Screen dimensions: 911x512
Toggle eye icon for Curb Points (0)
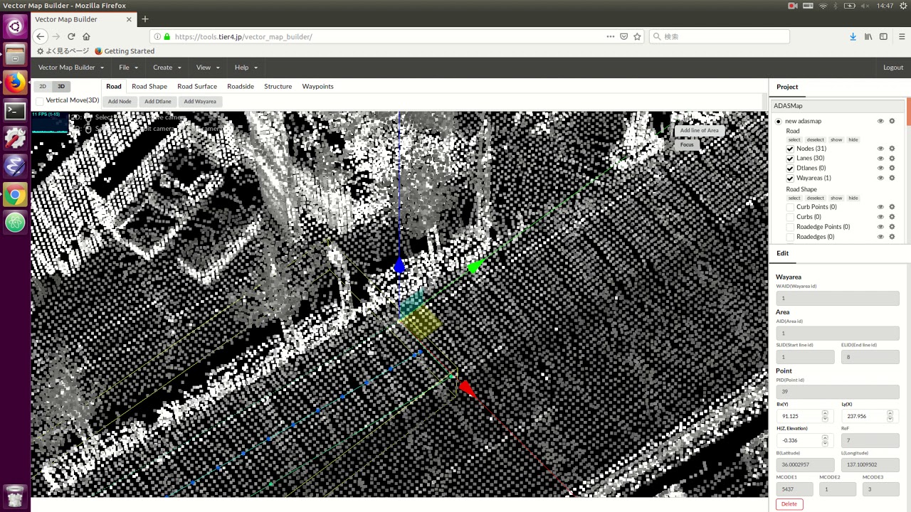(880, 207)
